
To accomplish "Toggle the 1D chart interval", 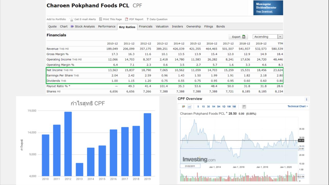I will click(x=224, y=107).
